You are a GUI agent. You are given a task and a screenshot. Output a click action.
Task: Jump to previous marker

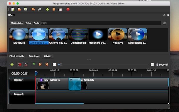[x=40, y=65]
